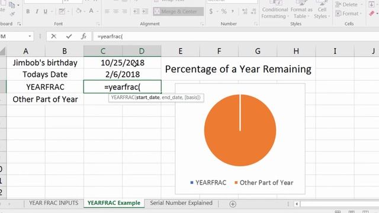
Task: Select the 10/25/2018 birthday cell
Action: coord(123,63)
